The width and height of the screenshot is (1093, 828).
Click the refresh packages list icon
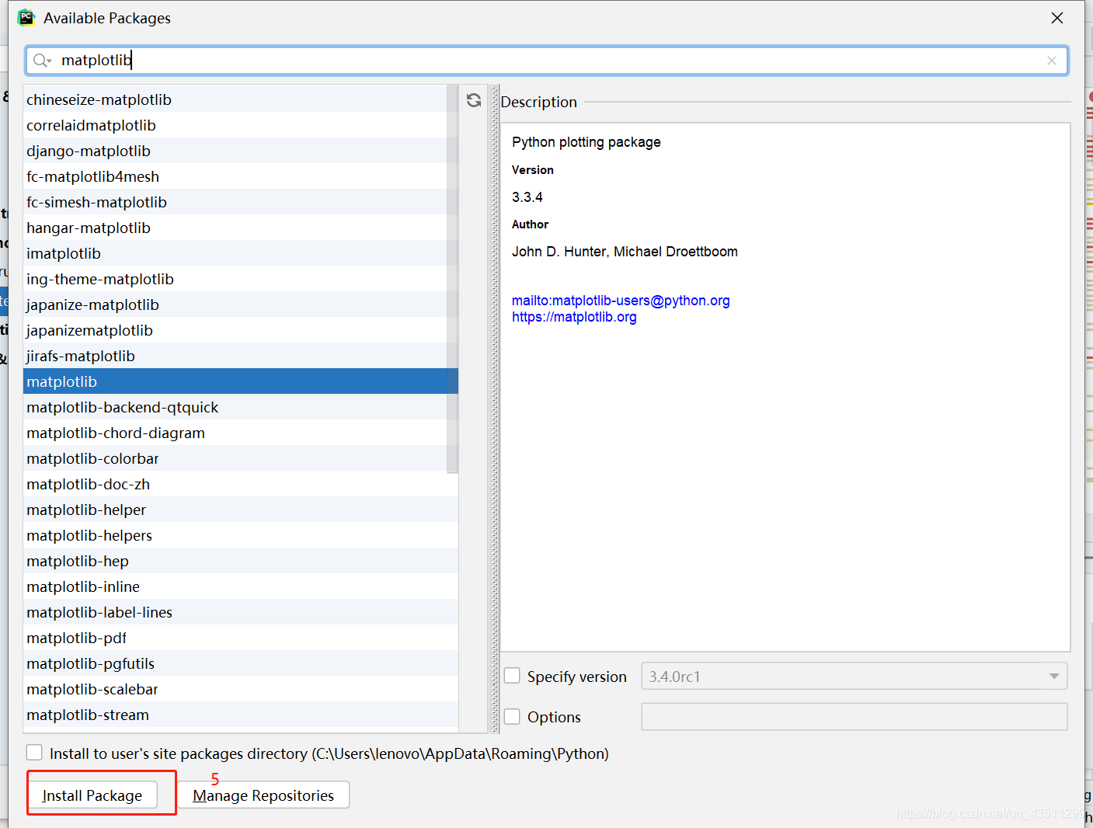474,100
